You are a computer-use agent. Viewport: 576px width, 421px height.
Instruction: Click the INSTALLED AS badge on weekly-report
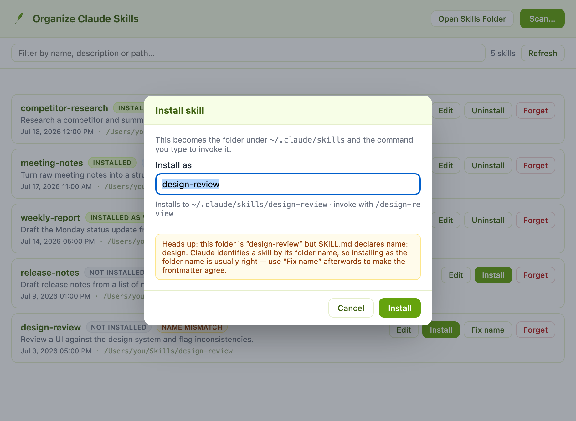115,218
